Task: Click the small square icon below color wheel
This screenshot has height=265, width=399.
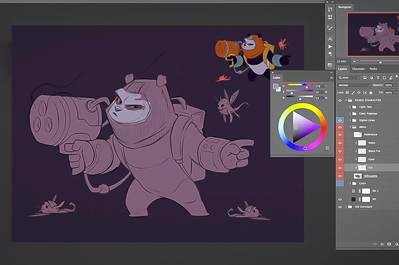Action: [x=327, y=148]
